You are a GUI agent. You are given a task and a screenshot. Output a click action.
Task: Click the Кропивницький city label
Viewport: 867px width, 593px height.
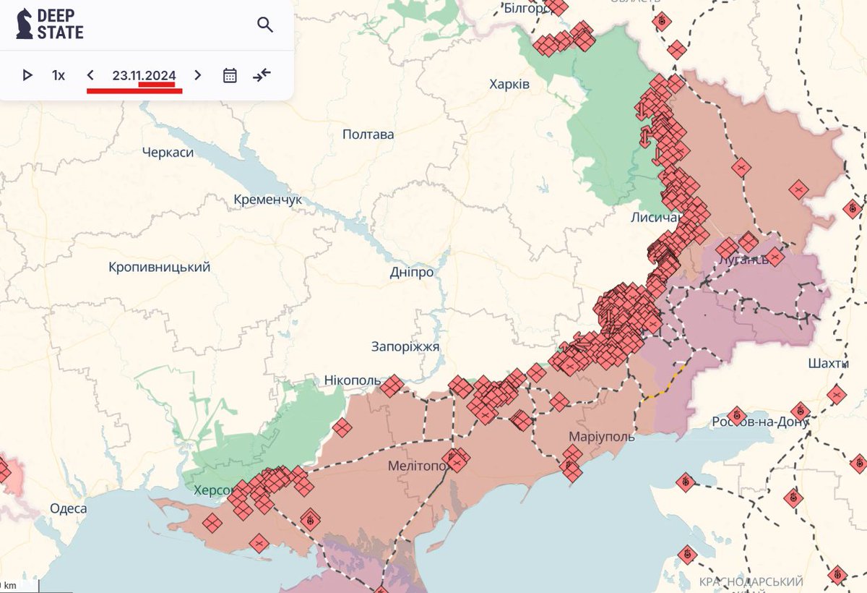[160, 267]
